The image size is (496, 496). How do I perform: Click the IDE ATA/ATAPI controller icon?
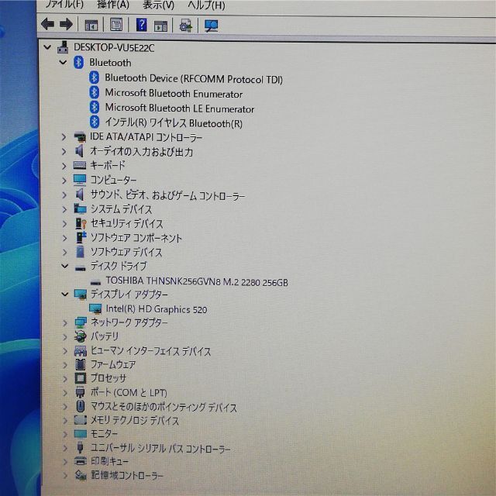pyautogui.click(x=80, y=137)
